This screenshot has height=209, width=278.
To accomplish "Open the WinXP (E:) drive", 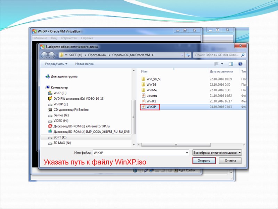I will pos(58,104).
